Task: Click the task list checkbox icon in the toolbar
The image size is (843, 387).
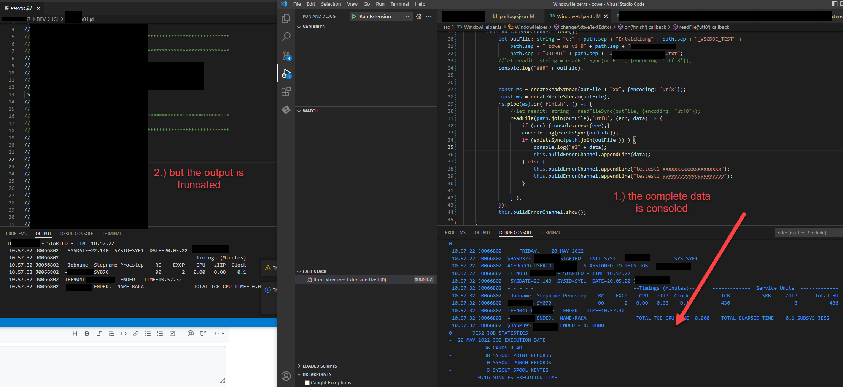Action: click(x=172, y=333)
